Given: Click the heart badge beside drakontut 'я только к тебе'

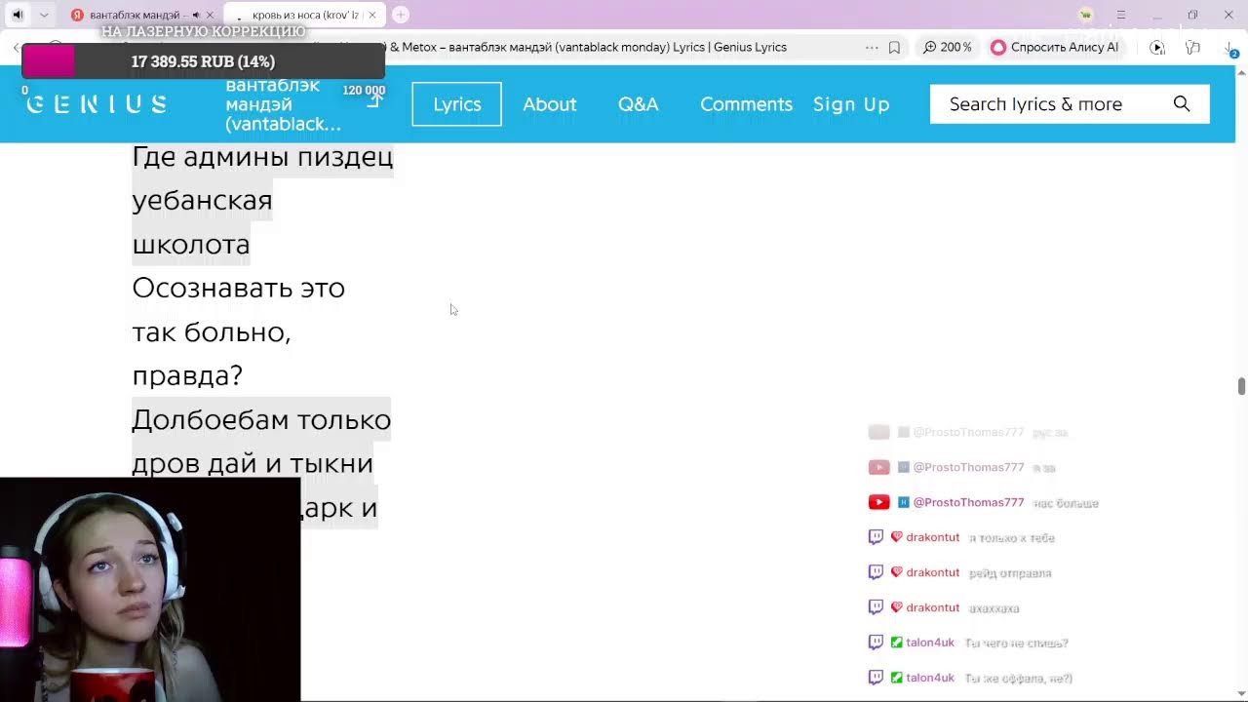Looking at the screenshot, I should coord(897,537).
